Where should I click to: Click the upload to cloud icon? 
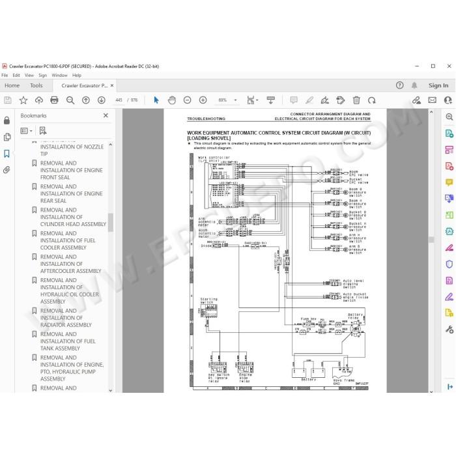coord(38,100)
